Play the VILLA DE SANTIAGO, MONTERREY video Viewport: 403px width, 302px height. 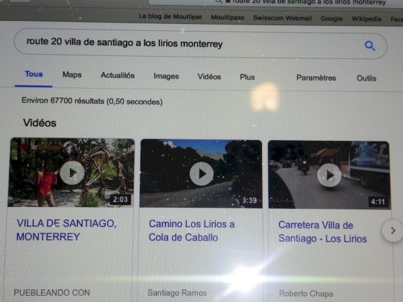point(72,173)
